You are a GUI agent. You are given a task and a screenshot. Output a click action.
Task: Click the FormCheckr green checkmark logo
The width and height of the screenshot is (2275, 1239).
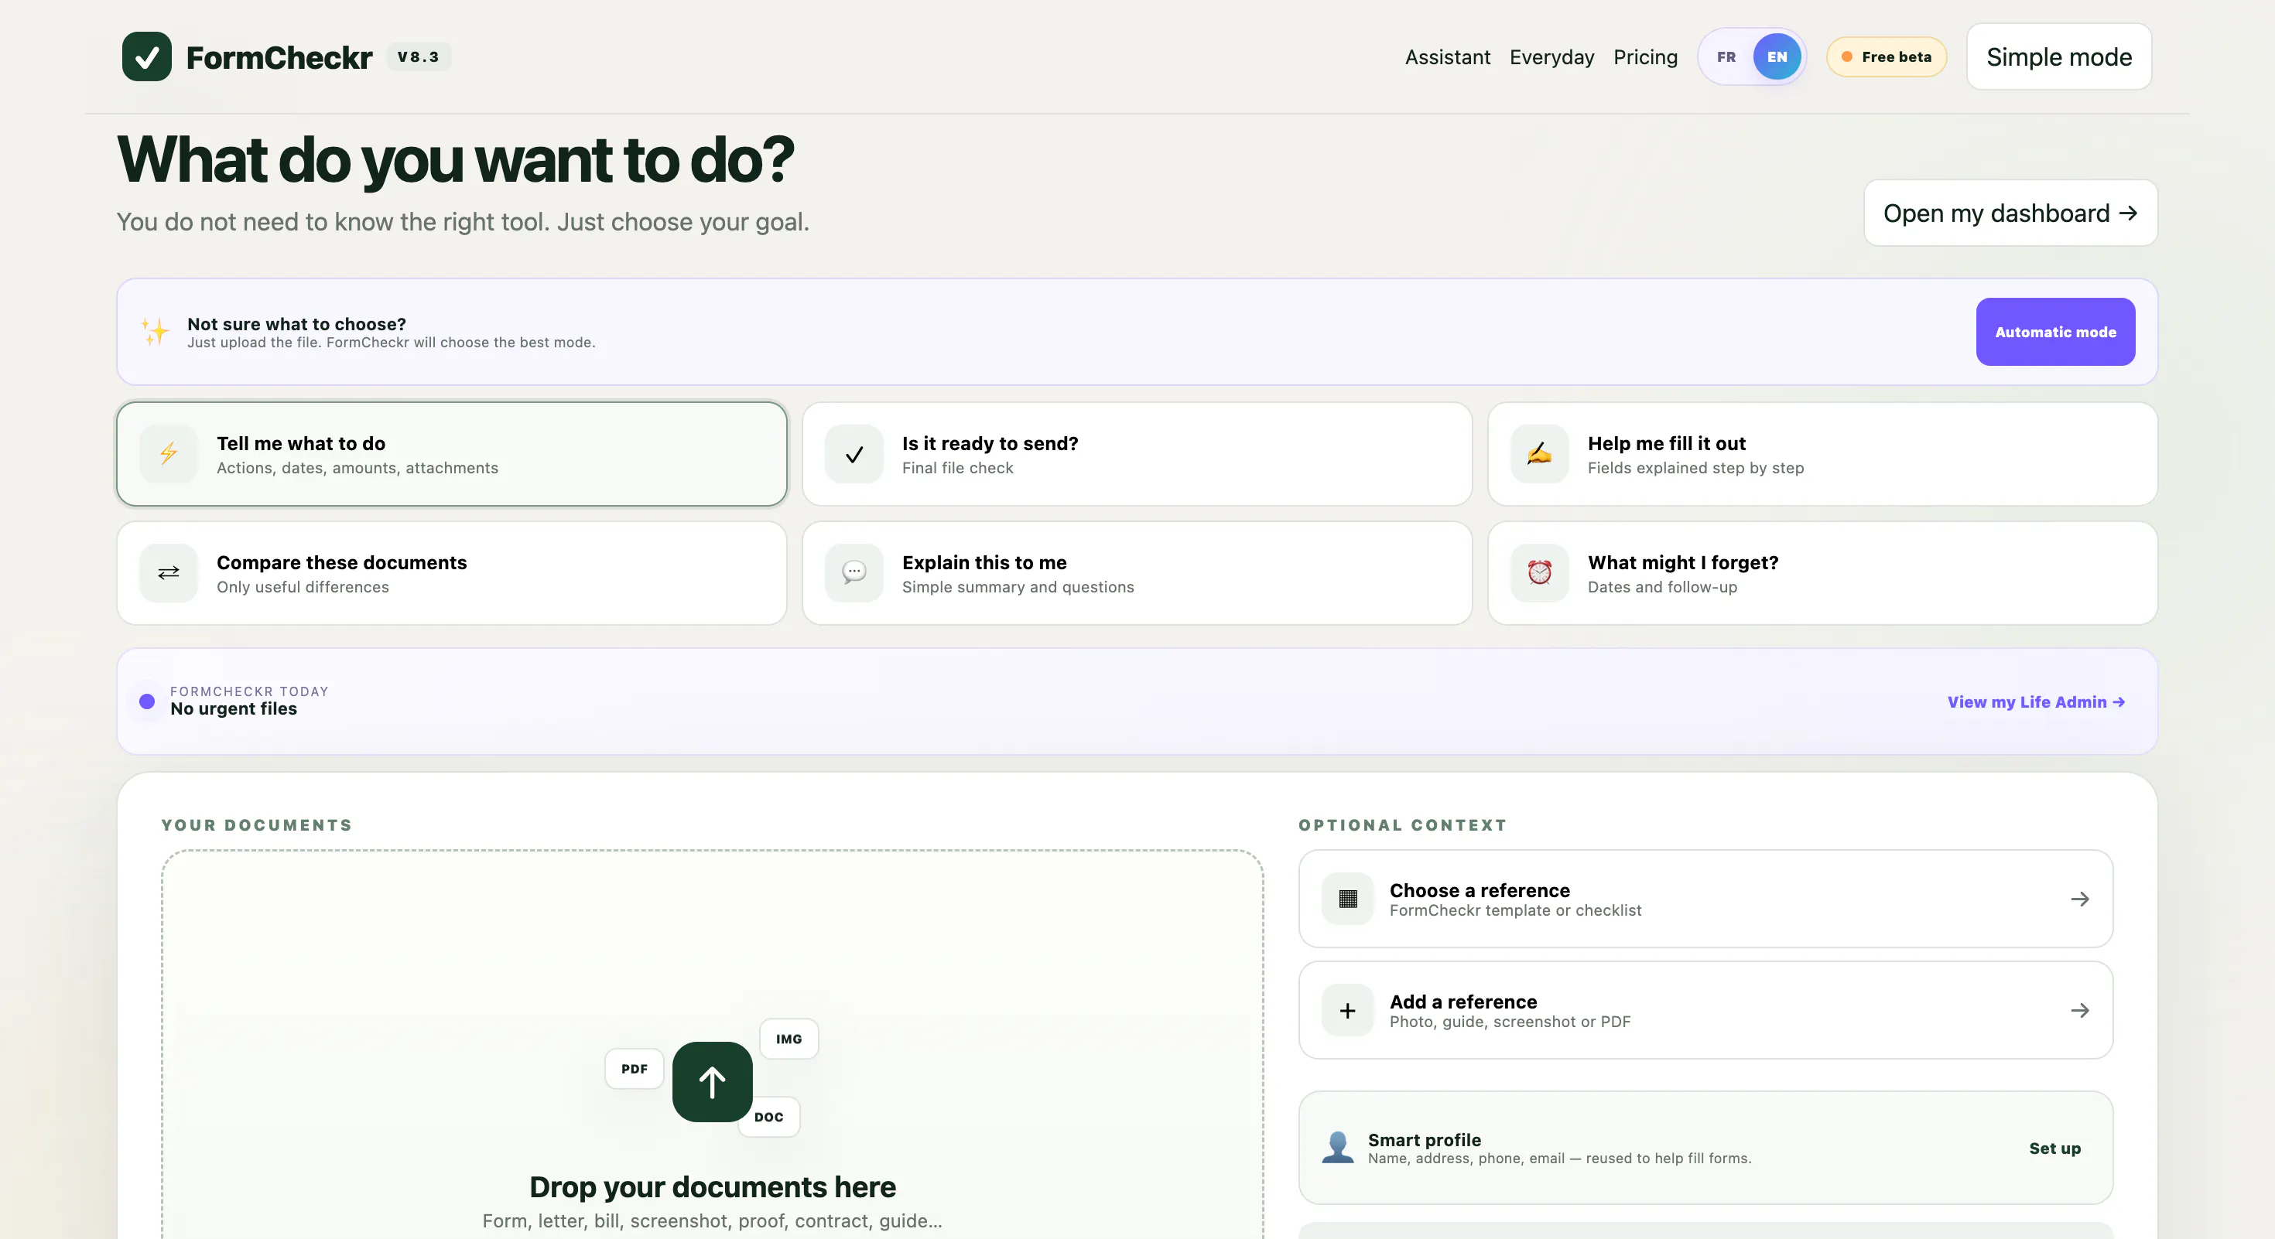click(146, 56)
